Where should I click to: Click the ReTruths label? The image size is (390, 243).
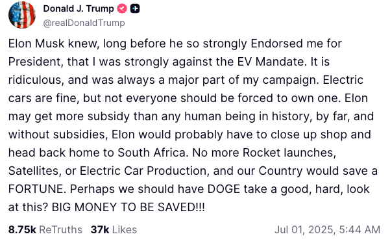tap(61, 229)
